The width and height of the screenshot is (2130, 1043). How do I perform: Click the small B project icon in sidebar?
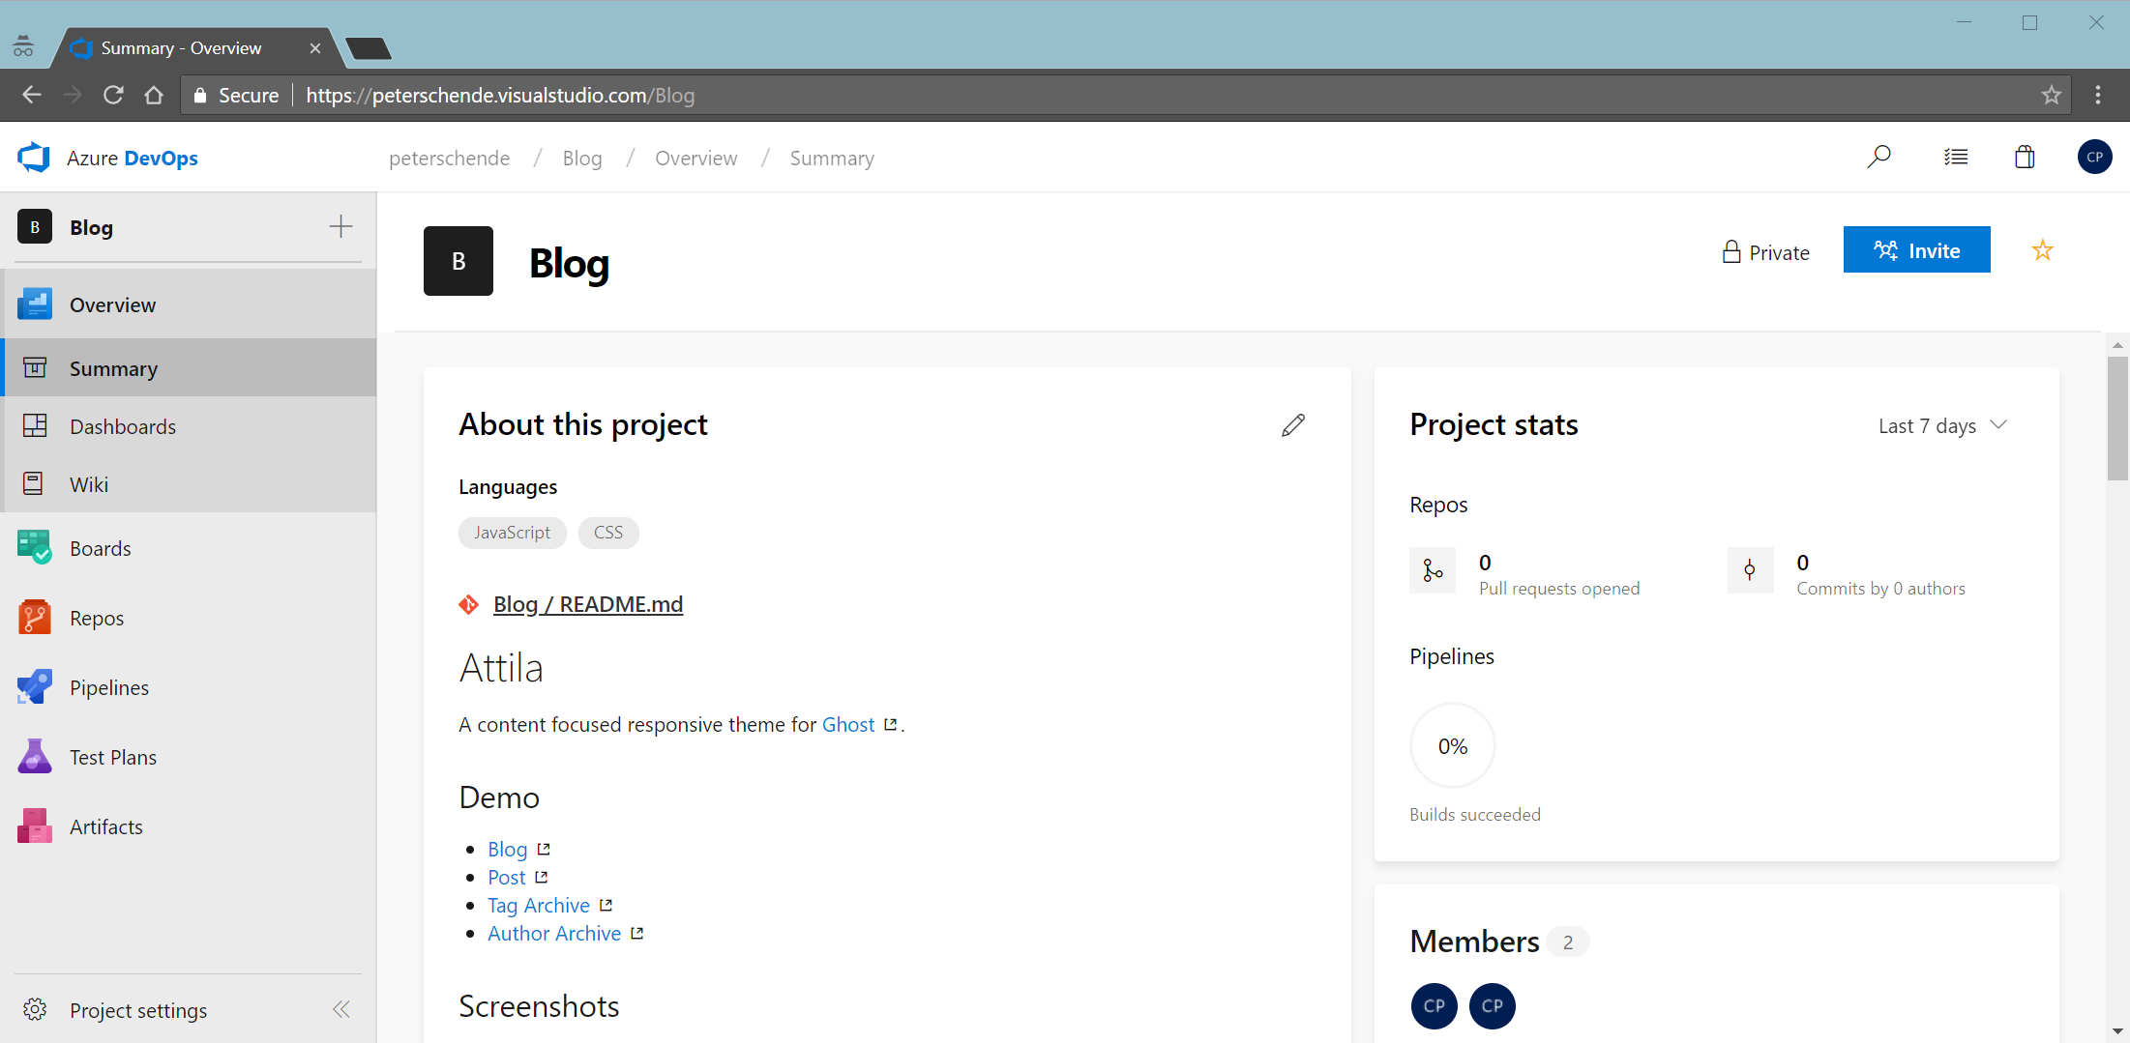[x=35, y=227]
